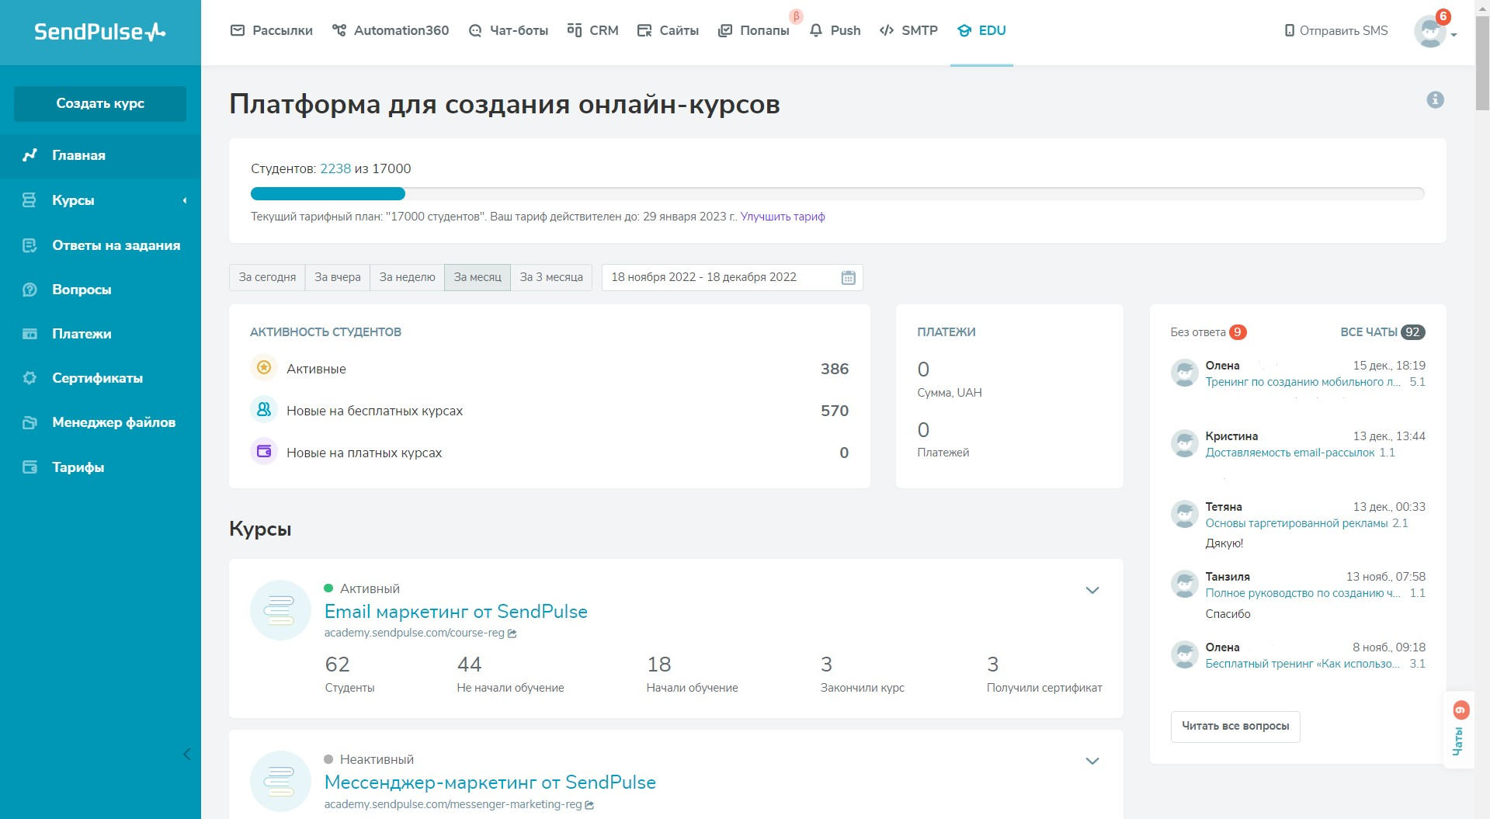Click Отправить SMS in the header
1490x819 pixels.
point(1336,31)
